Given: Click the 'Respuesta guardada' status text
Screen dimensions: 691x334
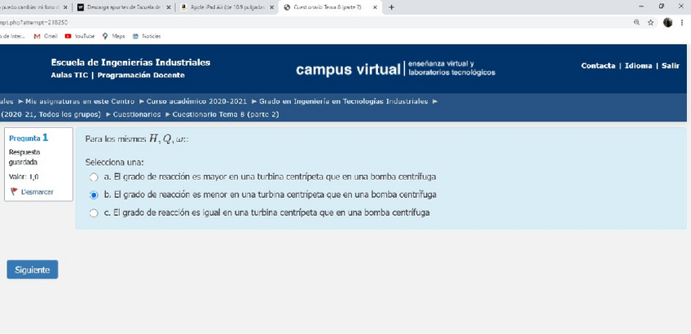Looking at the screenshot, I should (24, 157).
